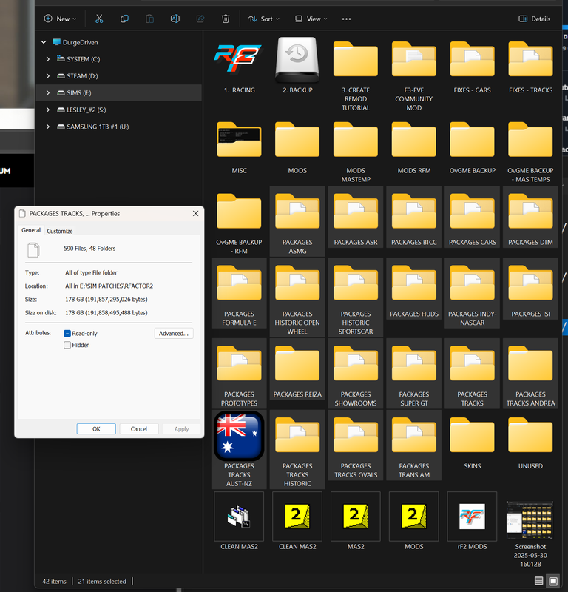568x592 pixels.
Task: Select the FIXES - TRACKS folder
Action: click(x=530, y=59)
